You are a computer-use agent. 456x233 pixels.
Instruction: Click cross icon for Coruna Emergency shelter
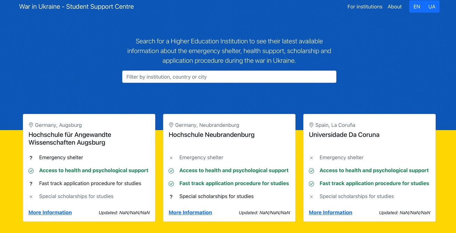point(311,158)
